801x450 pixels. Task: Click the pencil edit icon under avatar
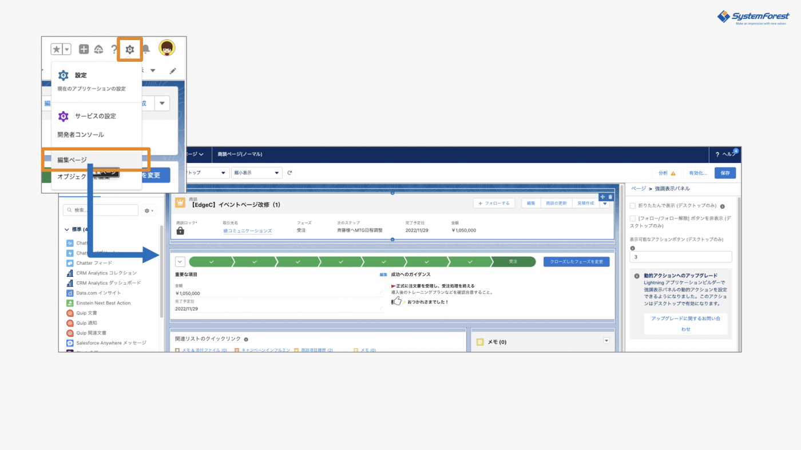click(173, 71)
